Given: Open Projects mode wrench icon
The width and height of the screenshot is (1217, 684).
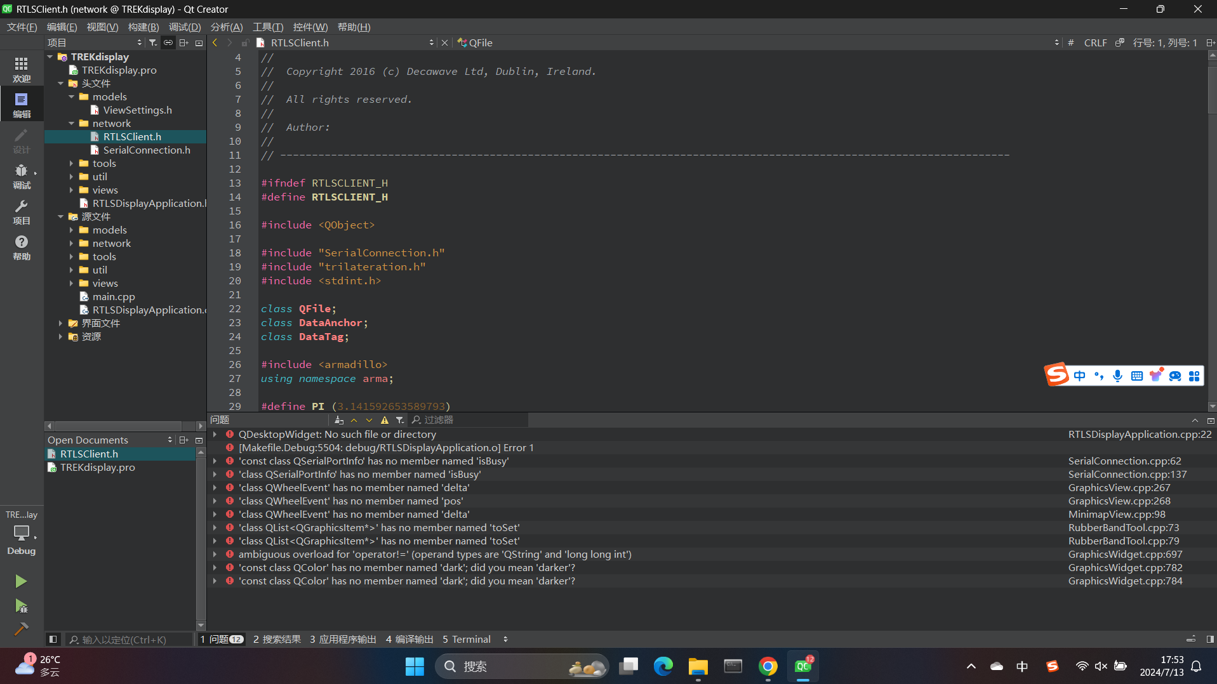Looking at the screenshot, I should [x=21, y=211].
